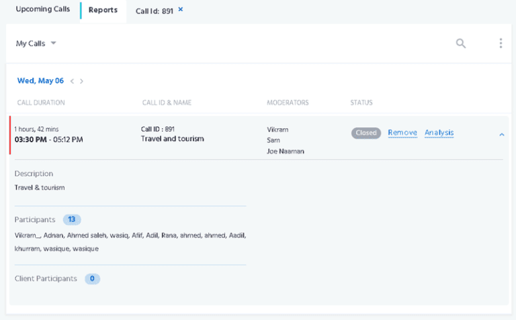Click the Call Duration column header
Viewport: 516px width, 320px height.
[41, 103]
